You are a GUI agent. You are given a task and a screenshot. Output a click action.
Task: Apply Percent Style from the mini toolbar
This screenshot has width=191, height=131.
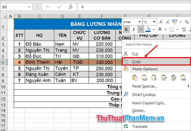pyautogui.click(x=187, y=22)
